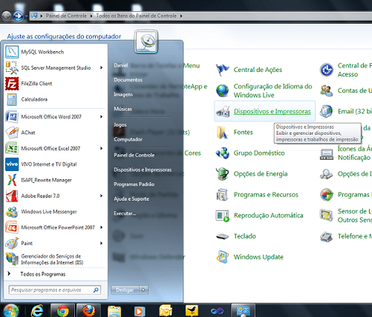Open Jogos in Start menu
Image resolution: width=372 pixels, height=317 pixels.
click(x=120, y=125)
